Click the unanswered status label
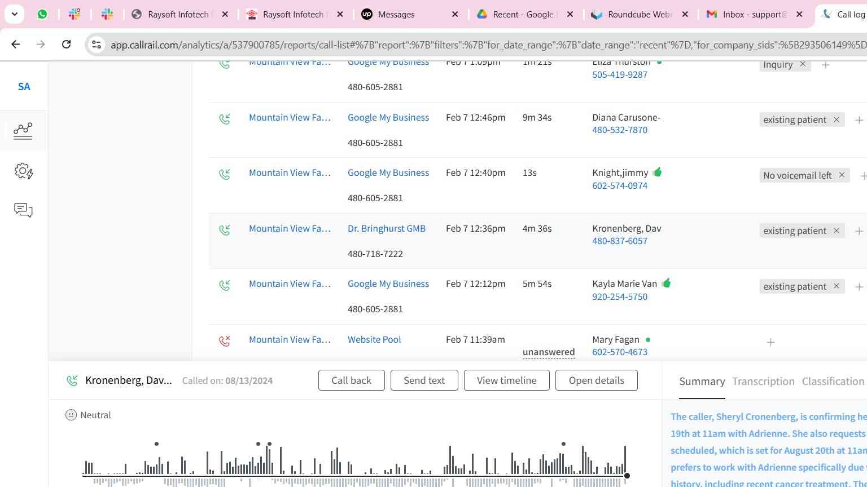Image resolution: width=867 pixels, height=487 pixels. tap(549, 352)
